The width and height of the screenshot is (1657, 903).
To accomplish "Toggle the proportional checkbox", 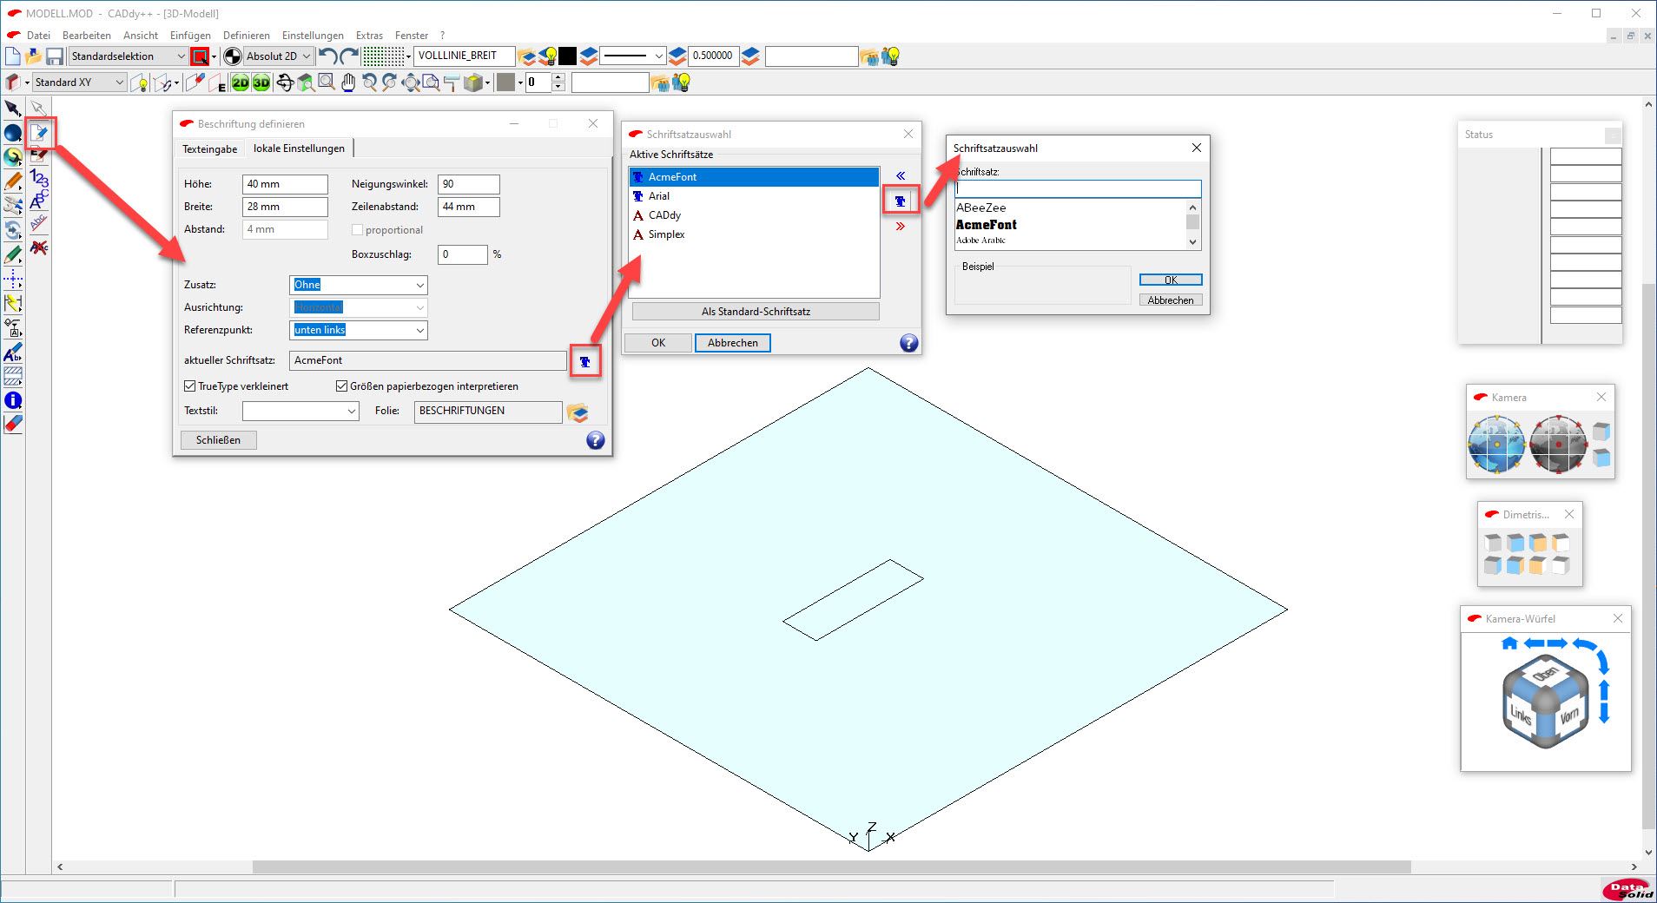I will (x=357, y=230).
